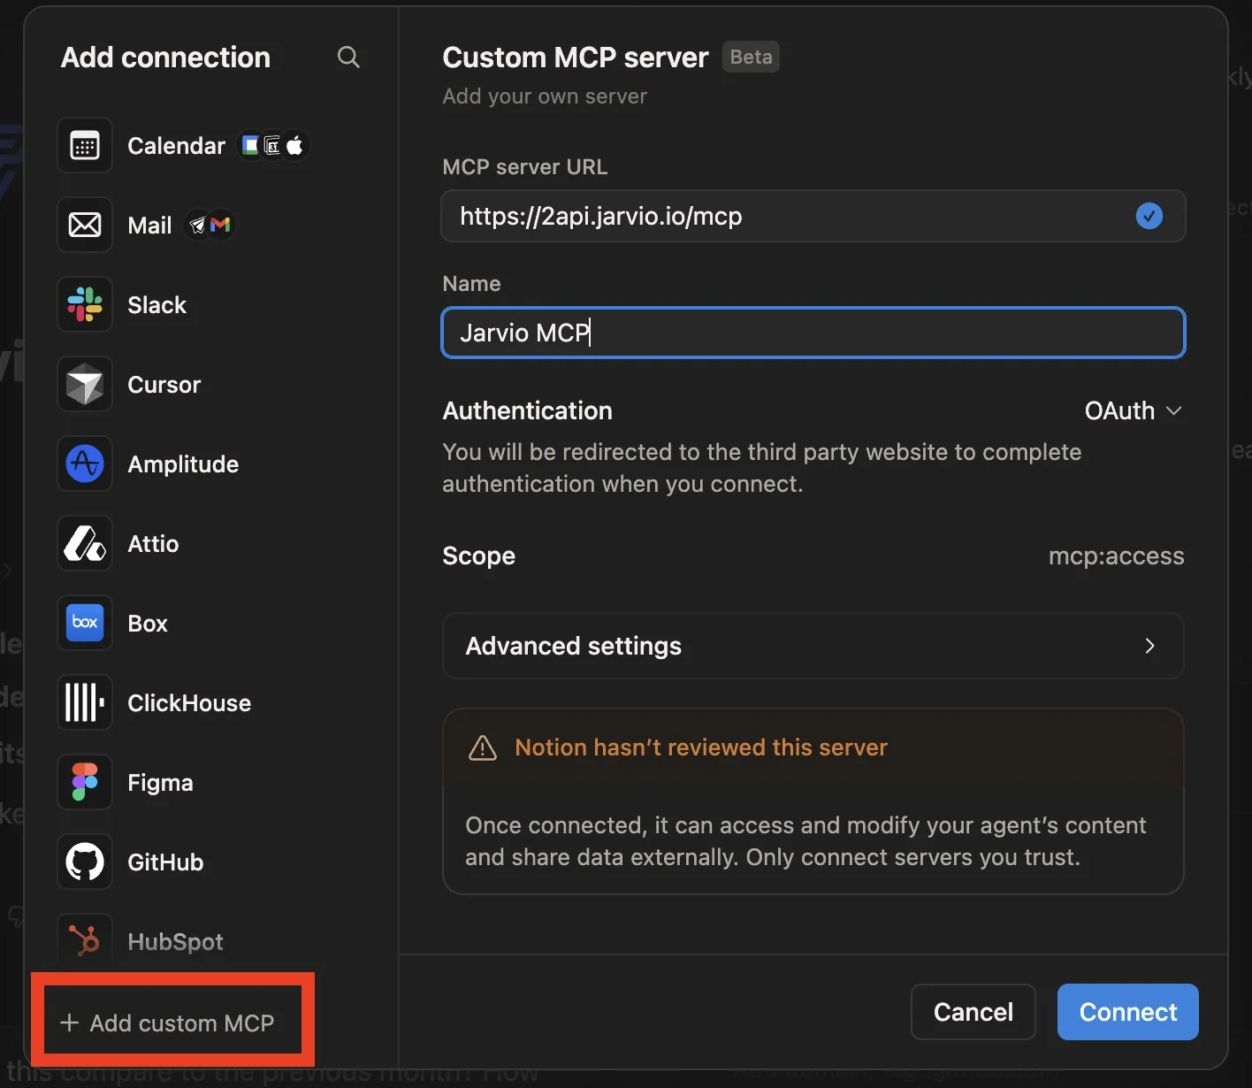Select the GitHub octocat icon
The height and width of the screenshot is (1088, 1252).
[85, 862]
